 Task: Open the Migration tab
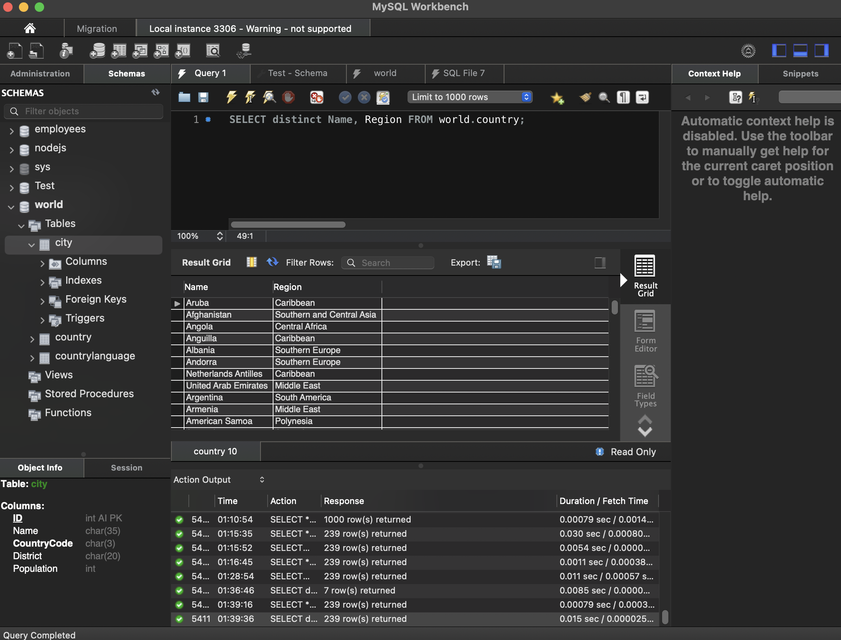pos(97,28)
